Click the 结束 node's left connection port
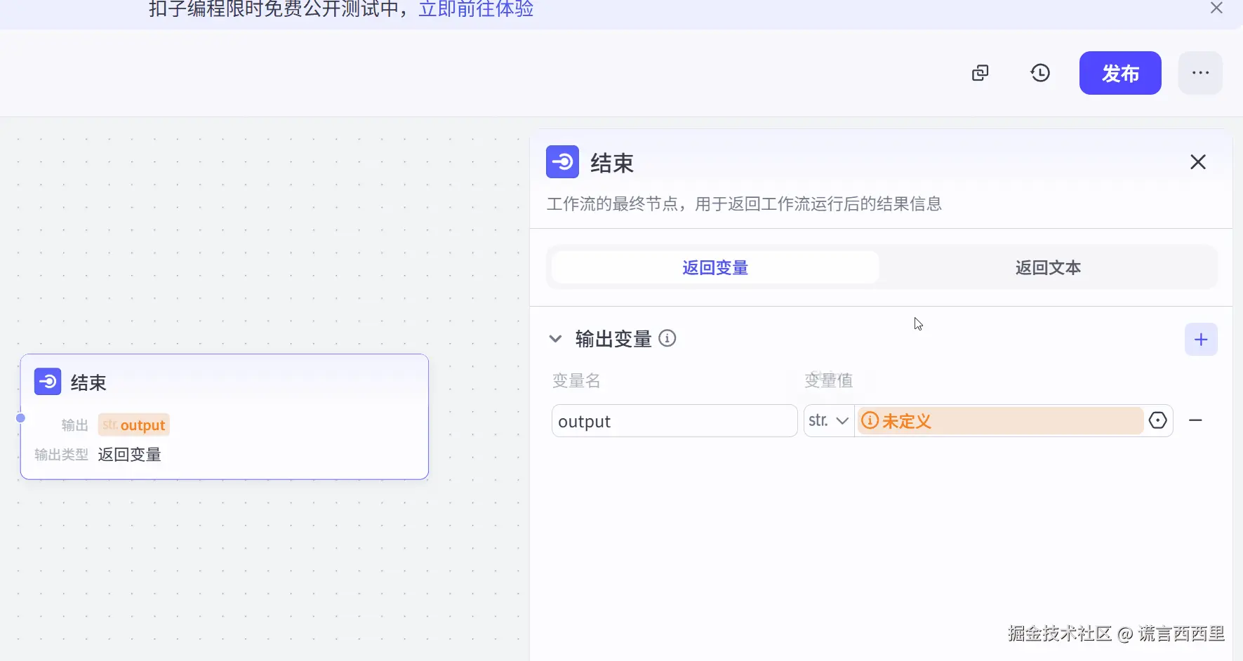 (x=21, y=418)
